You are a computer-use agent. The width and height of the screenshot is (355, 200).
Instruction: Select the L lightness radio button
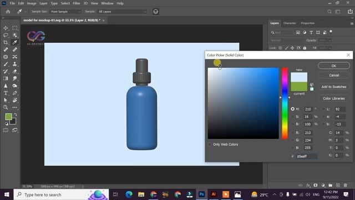[324, 109]
